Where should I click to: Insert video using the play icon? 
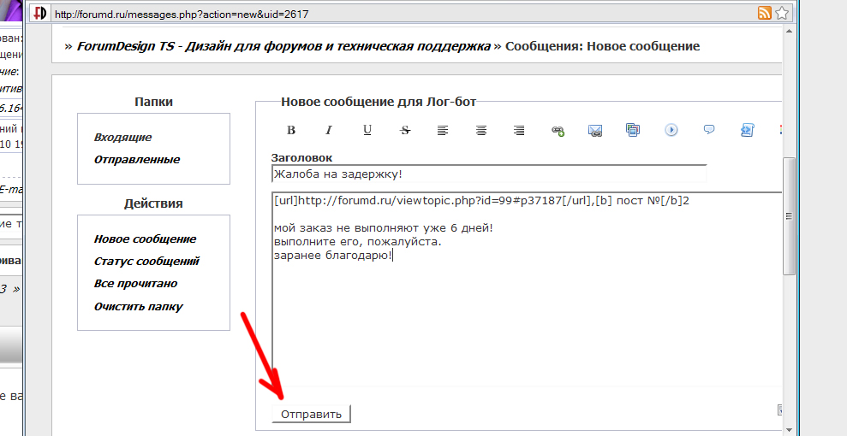[671, 130]
